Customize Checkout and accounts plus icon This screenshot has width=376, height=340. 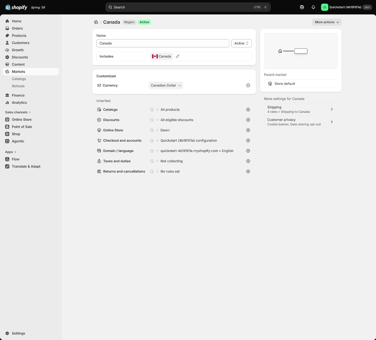248,140
